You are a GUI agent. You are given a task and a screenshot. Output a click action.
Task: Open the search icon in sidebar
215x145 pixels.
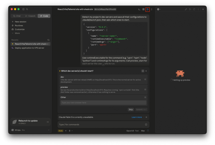click(27, 9)
